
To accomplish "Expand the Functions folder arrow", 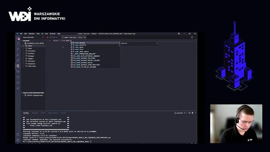I will point(24,54).
